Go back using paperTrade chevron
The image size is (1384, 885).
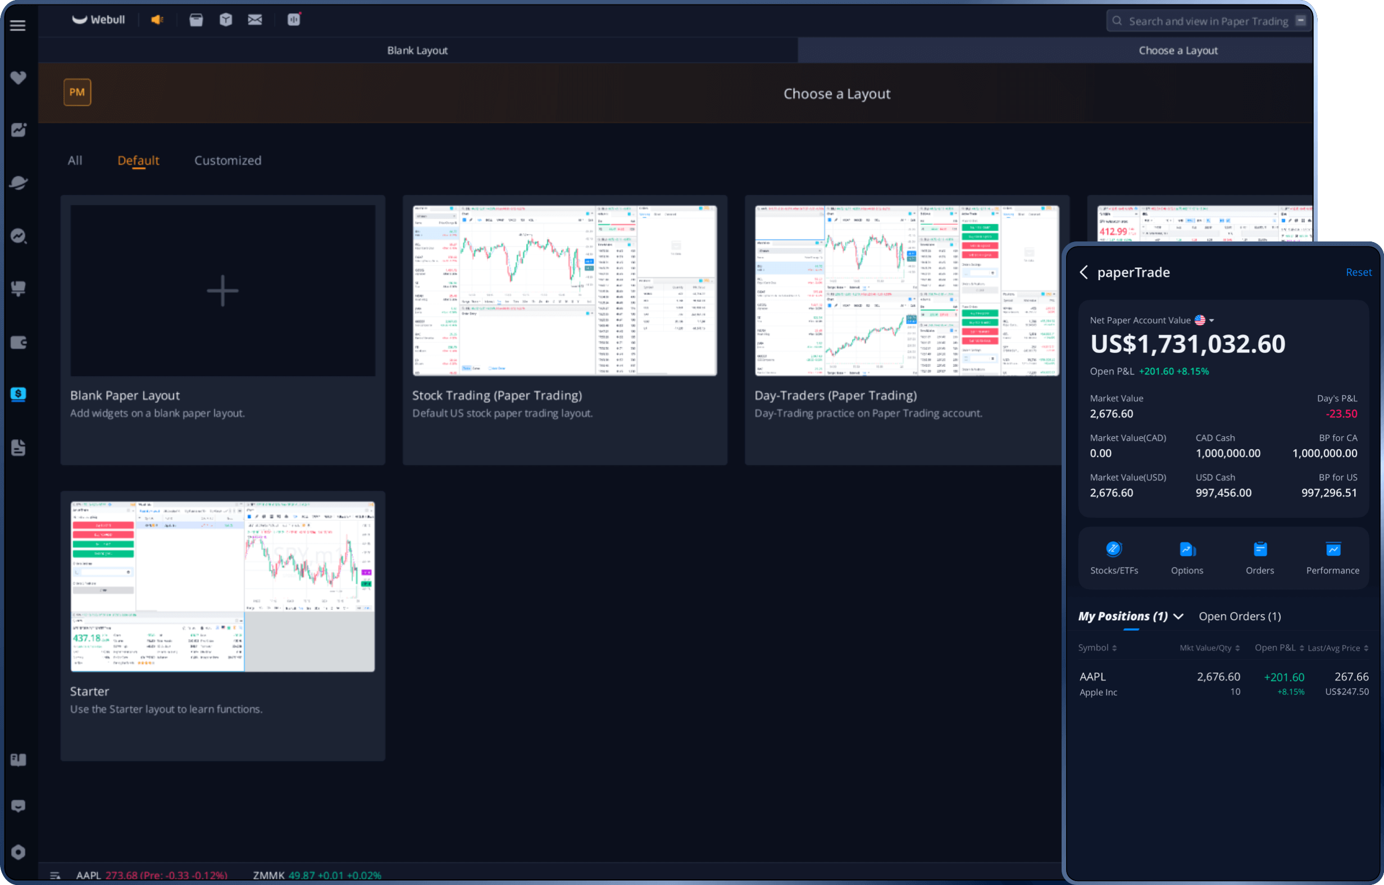click(1084, 272)
